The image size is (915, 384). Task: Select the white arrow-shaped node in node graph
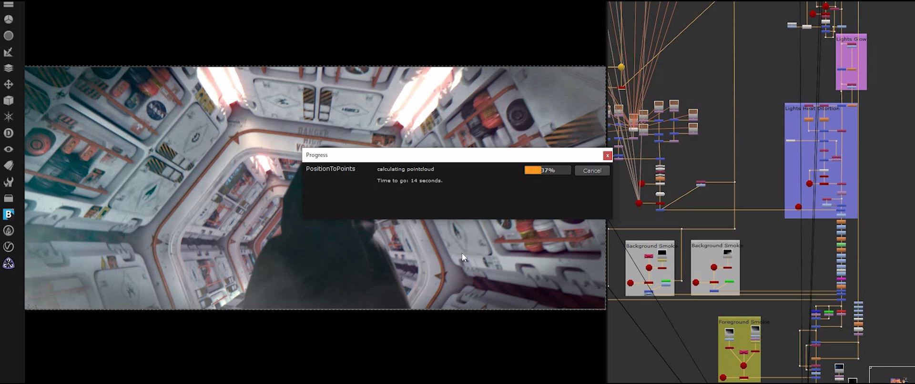tap(858, 329)
